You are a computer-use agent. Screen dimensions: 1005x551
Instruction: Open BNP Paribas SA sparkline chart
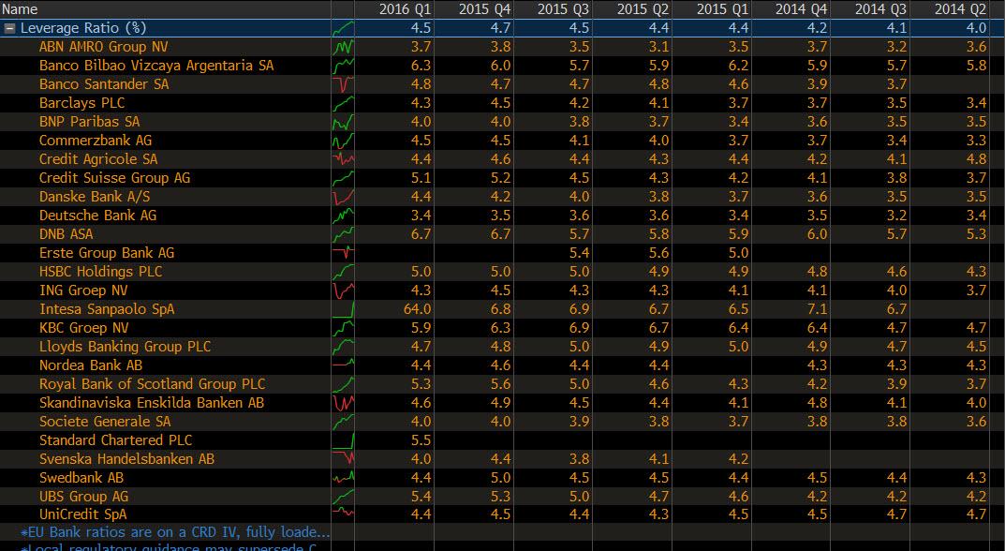coord(343,122)
